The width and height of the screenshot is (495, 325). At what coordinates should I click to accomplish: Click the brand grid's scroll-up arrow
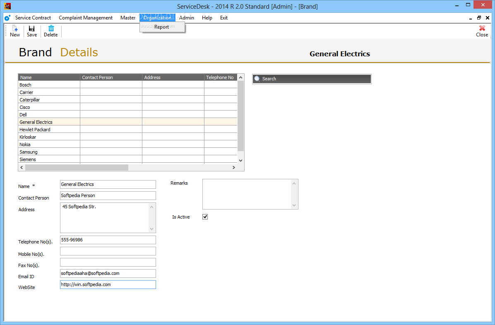(240, 77)
